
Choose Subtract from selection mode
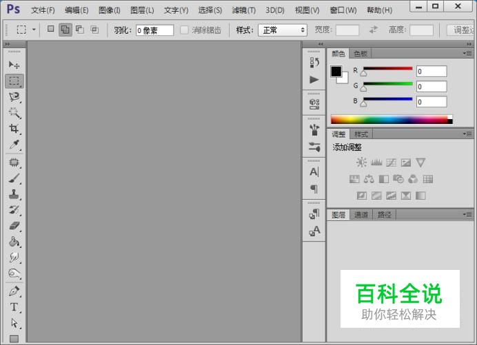click(x=80, y=30)
